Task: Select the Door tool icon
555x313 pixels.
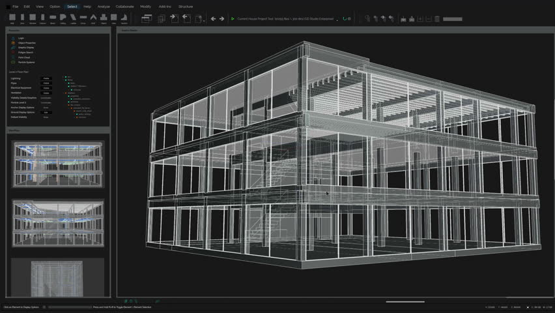Action: (22, 17)
